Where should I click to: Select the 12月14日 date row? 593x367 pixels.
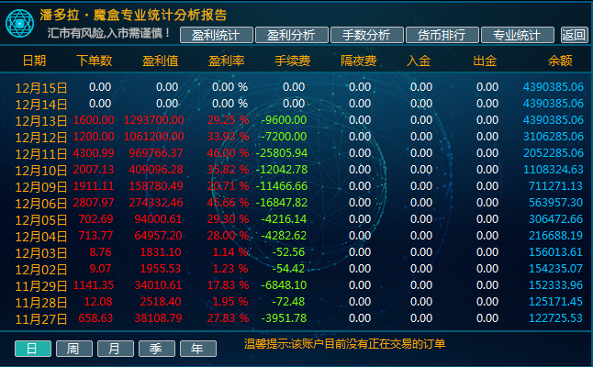(40, 105)
